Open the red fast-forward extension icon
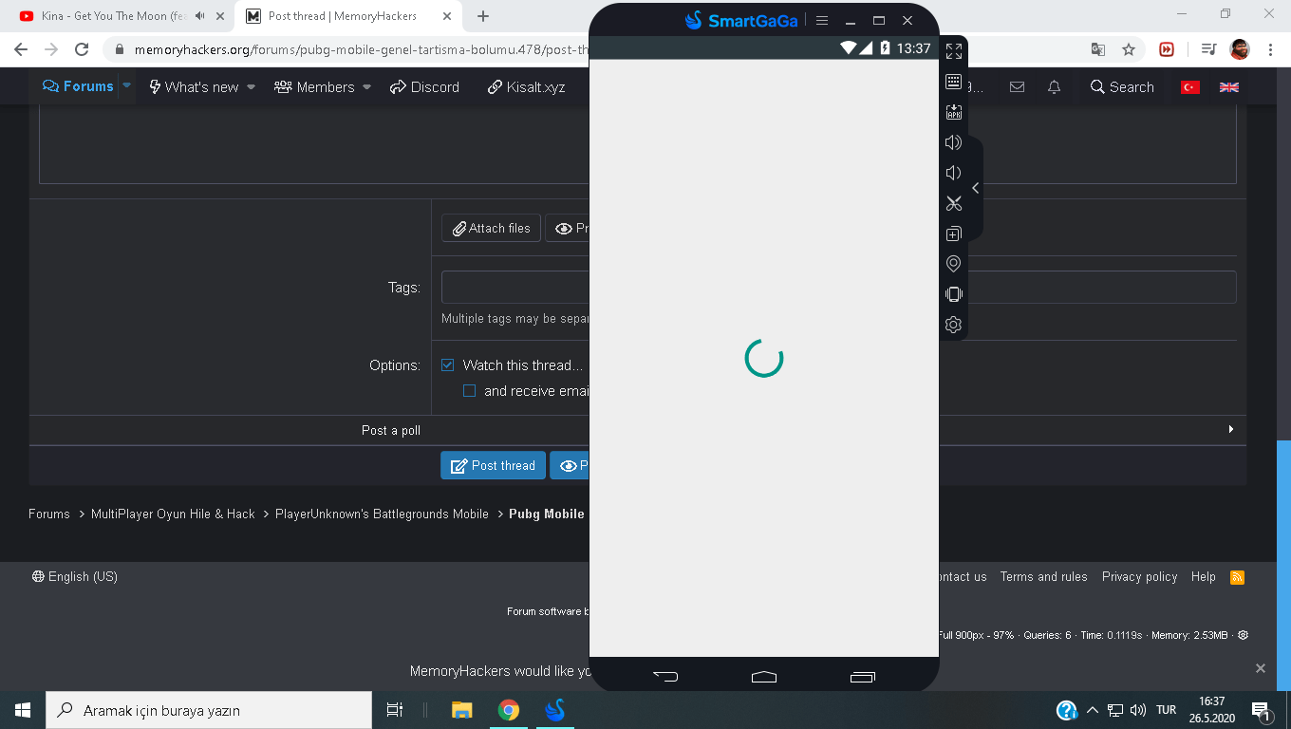 [1167, 49]
